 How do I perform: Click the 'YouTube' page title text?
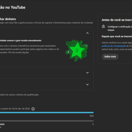coord(18,7)
